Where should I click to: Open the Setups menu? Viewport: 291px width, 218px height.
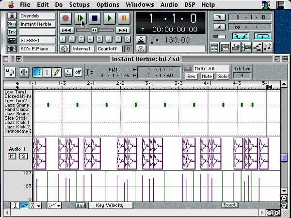(x=79, y=4)
